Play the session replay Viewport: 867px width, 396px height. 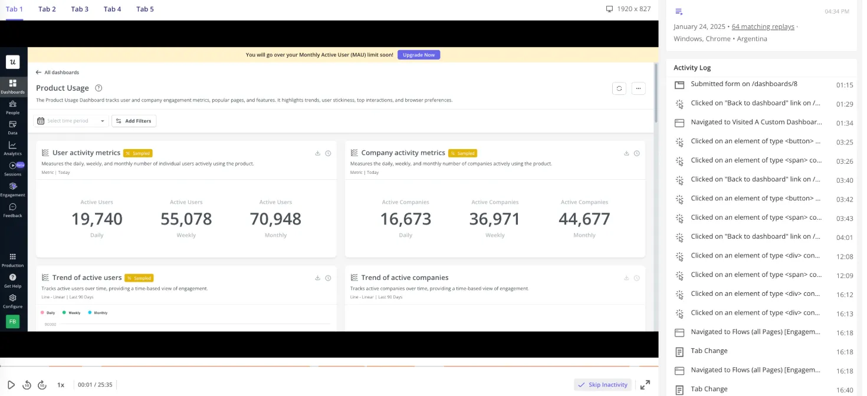pos(11,385)
